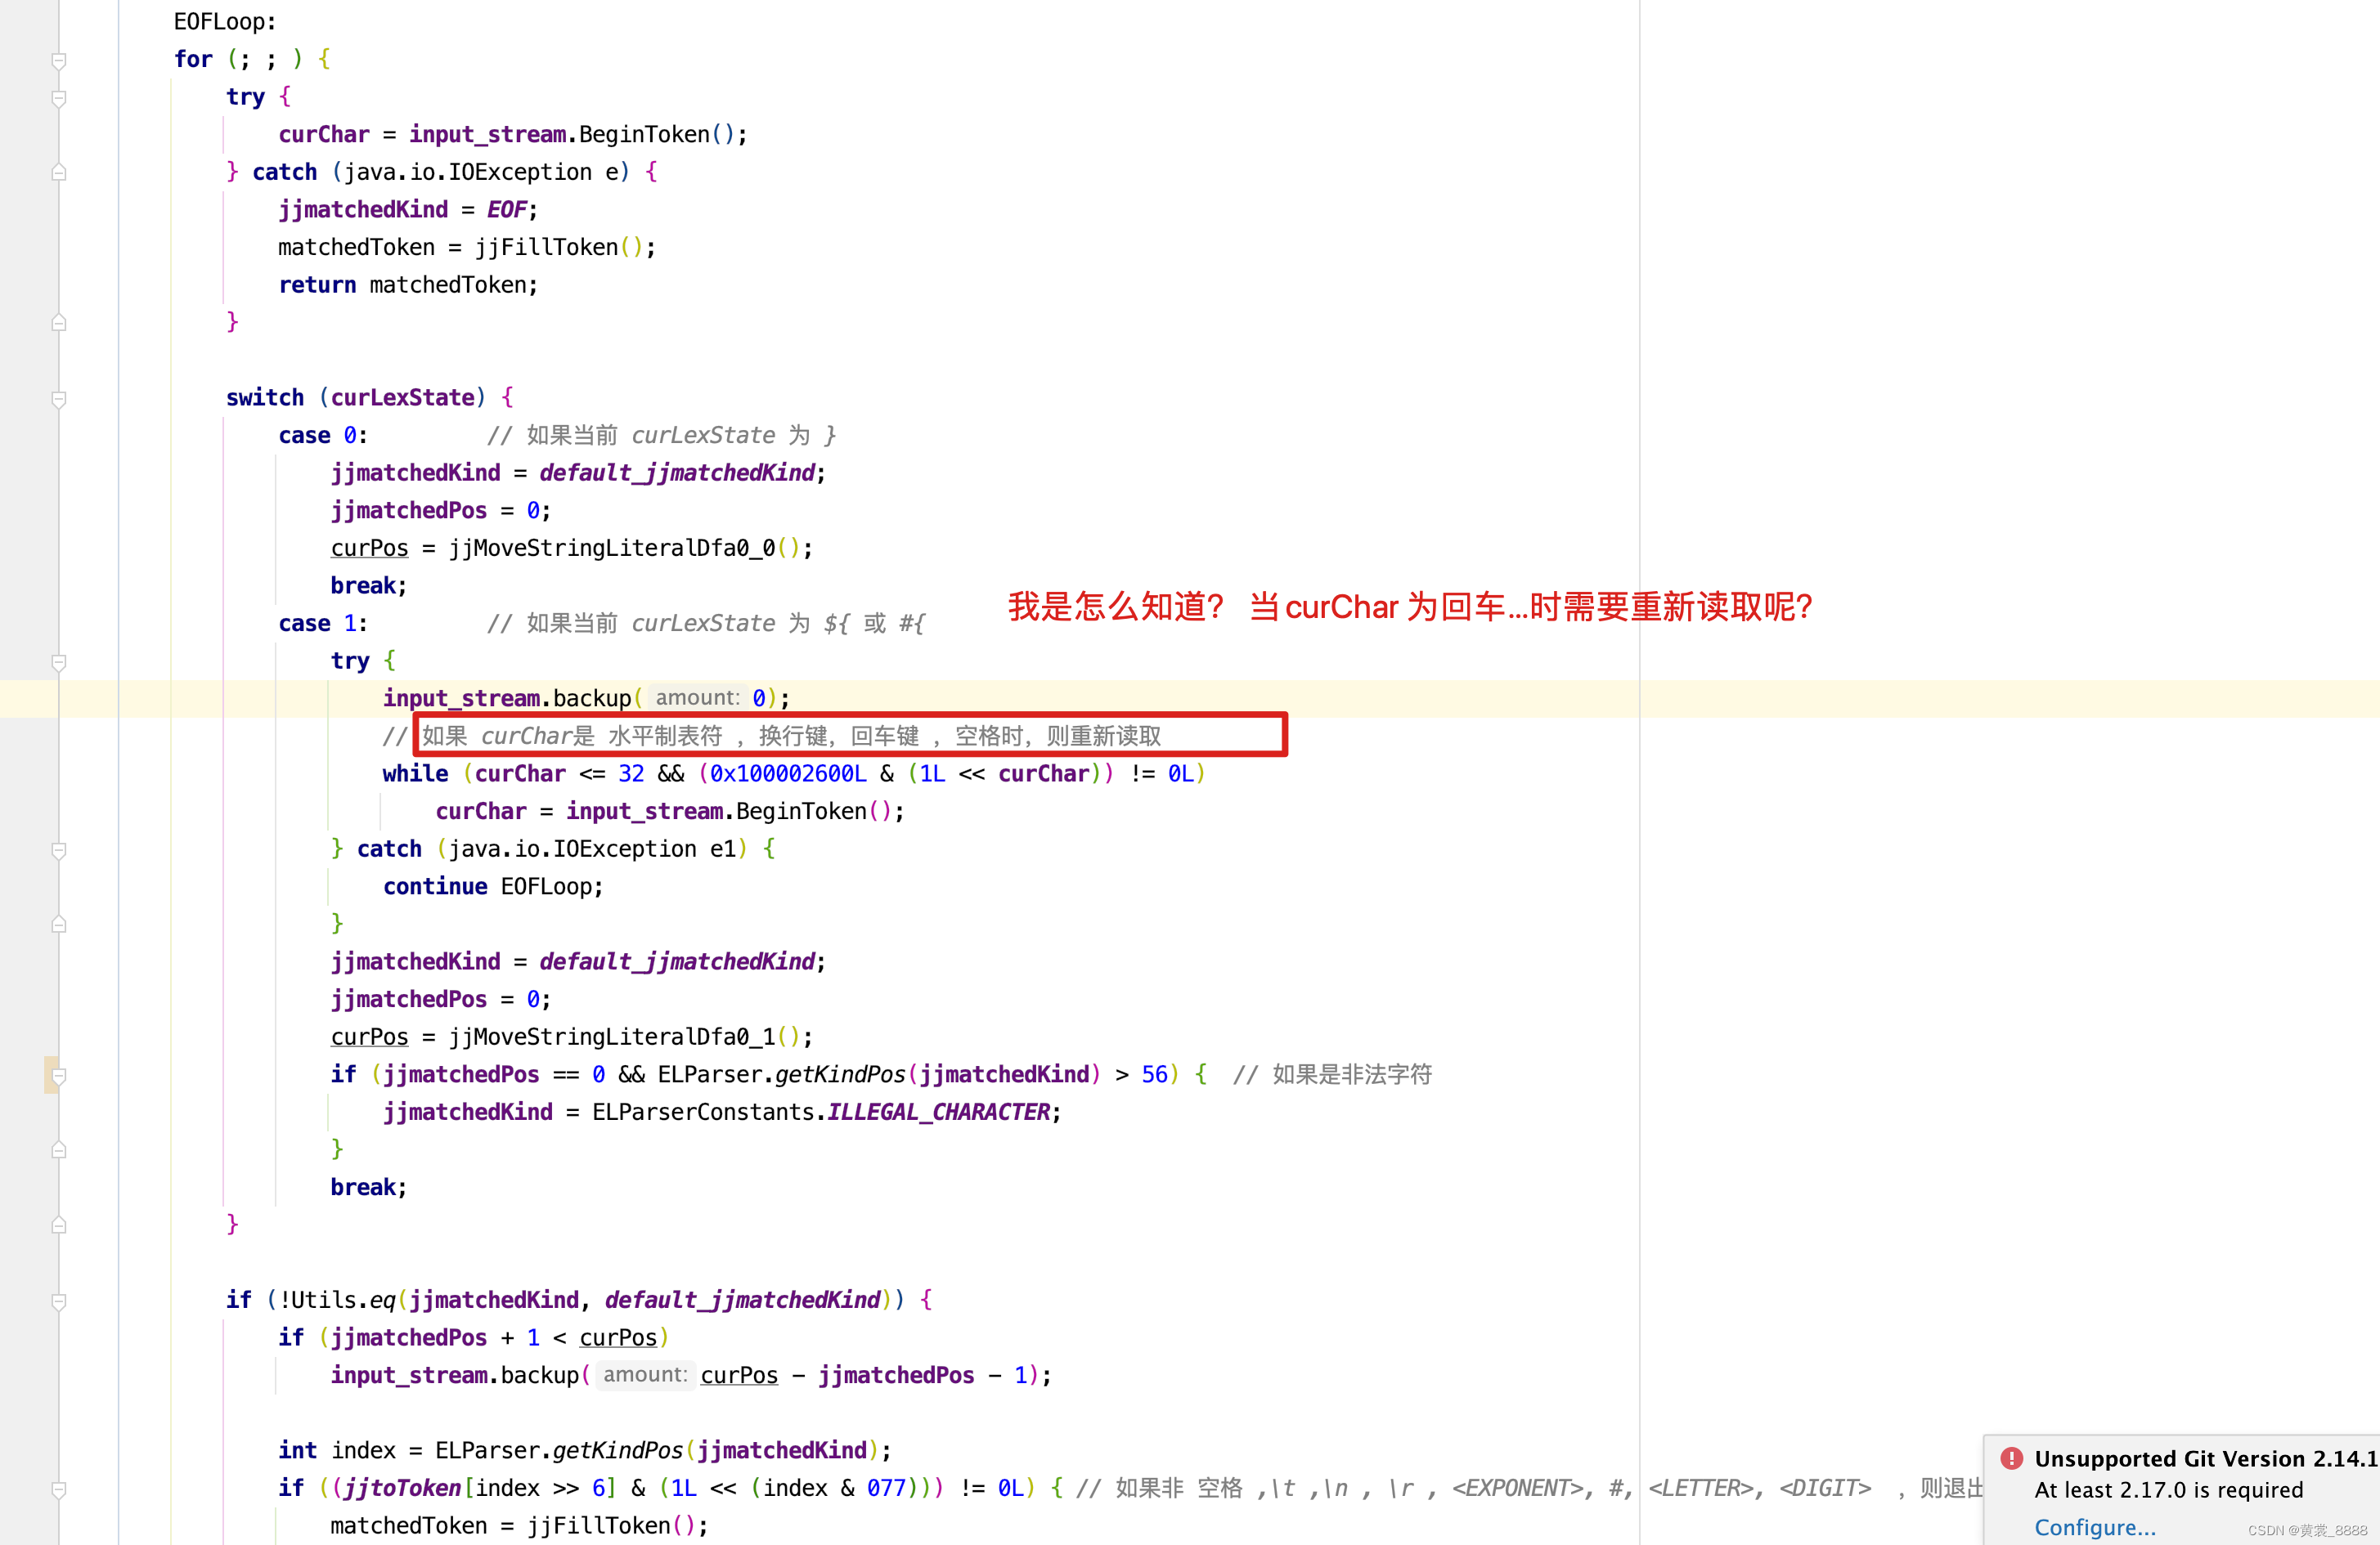Fold the catch IOException e block
This screenshot has width=2380, height=1545.
pos(59,172)
